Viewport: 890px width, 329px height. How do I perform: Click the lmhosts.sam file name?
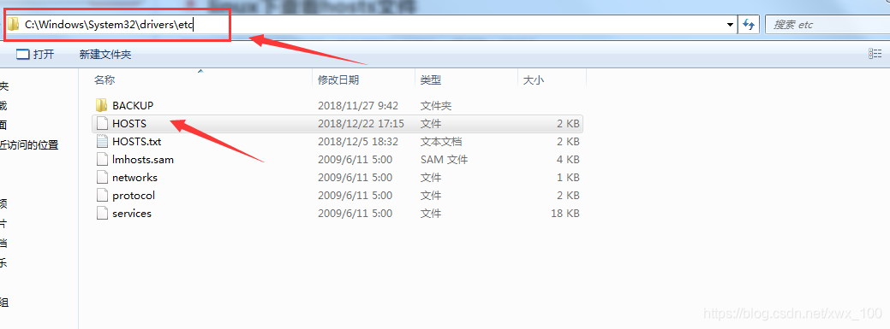(143, 160)
